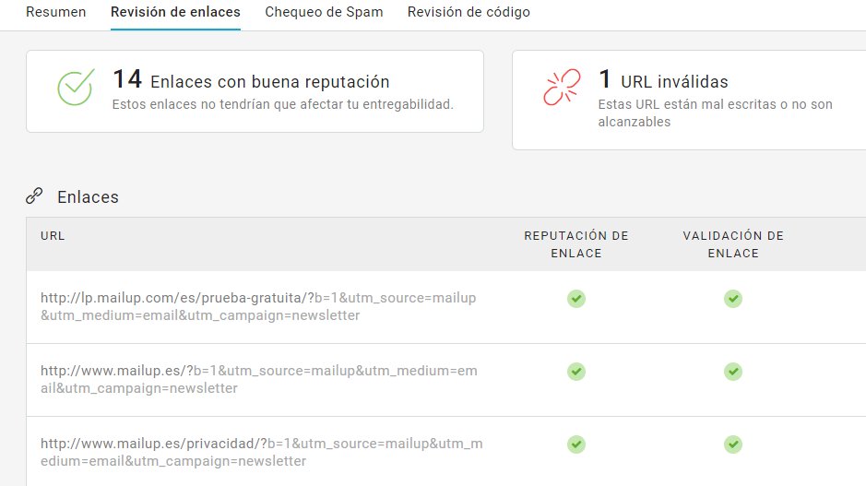Open the lp.mailup.com prueba-gratuita URL

(x=258, y=306)
